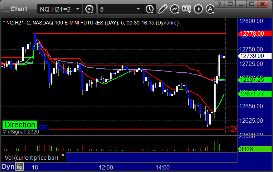Click the 12:00 time axis label
Viewport: 273px width, 172px height.
106,167
